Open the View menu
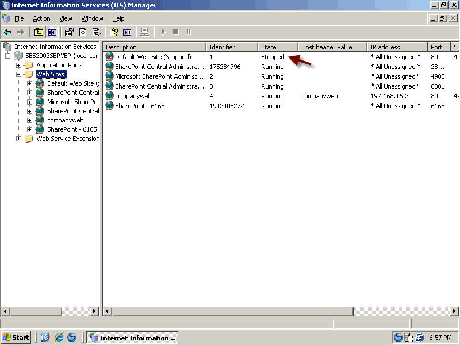Screen dimensions: 460x345 (x=66, y=18)
